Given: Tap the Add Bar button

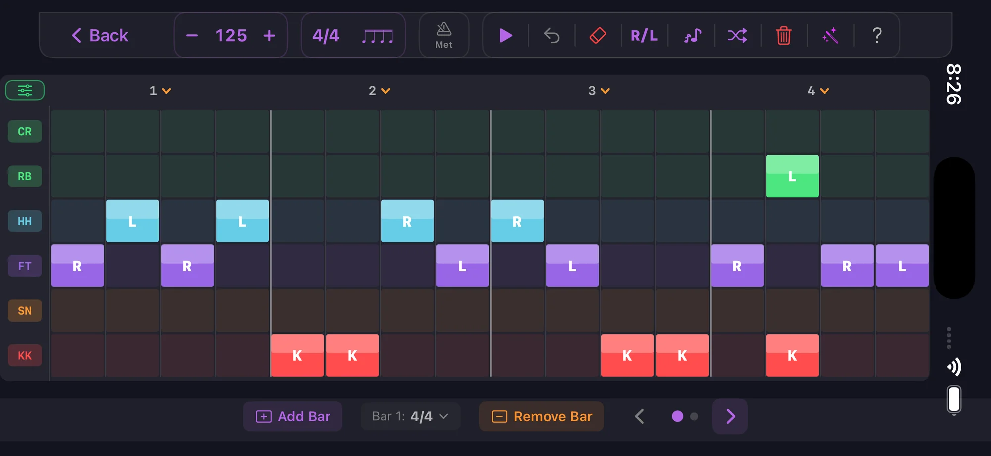Looking at the screenshot, I should 293,416.
